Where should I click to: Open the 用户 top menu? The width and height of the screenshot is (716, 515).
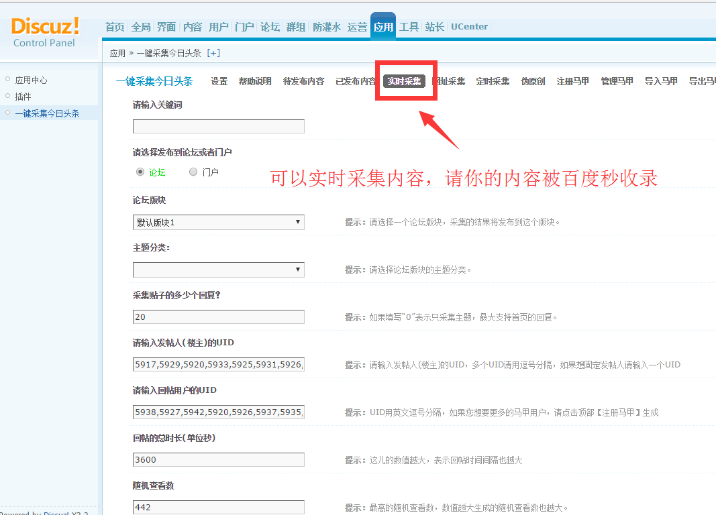[x=218, y=27]
